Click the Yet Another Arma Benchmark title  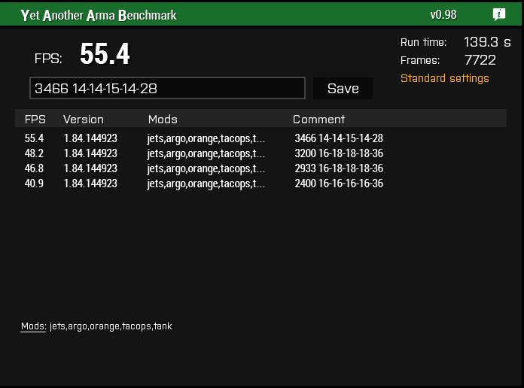[x=99, y=15]
